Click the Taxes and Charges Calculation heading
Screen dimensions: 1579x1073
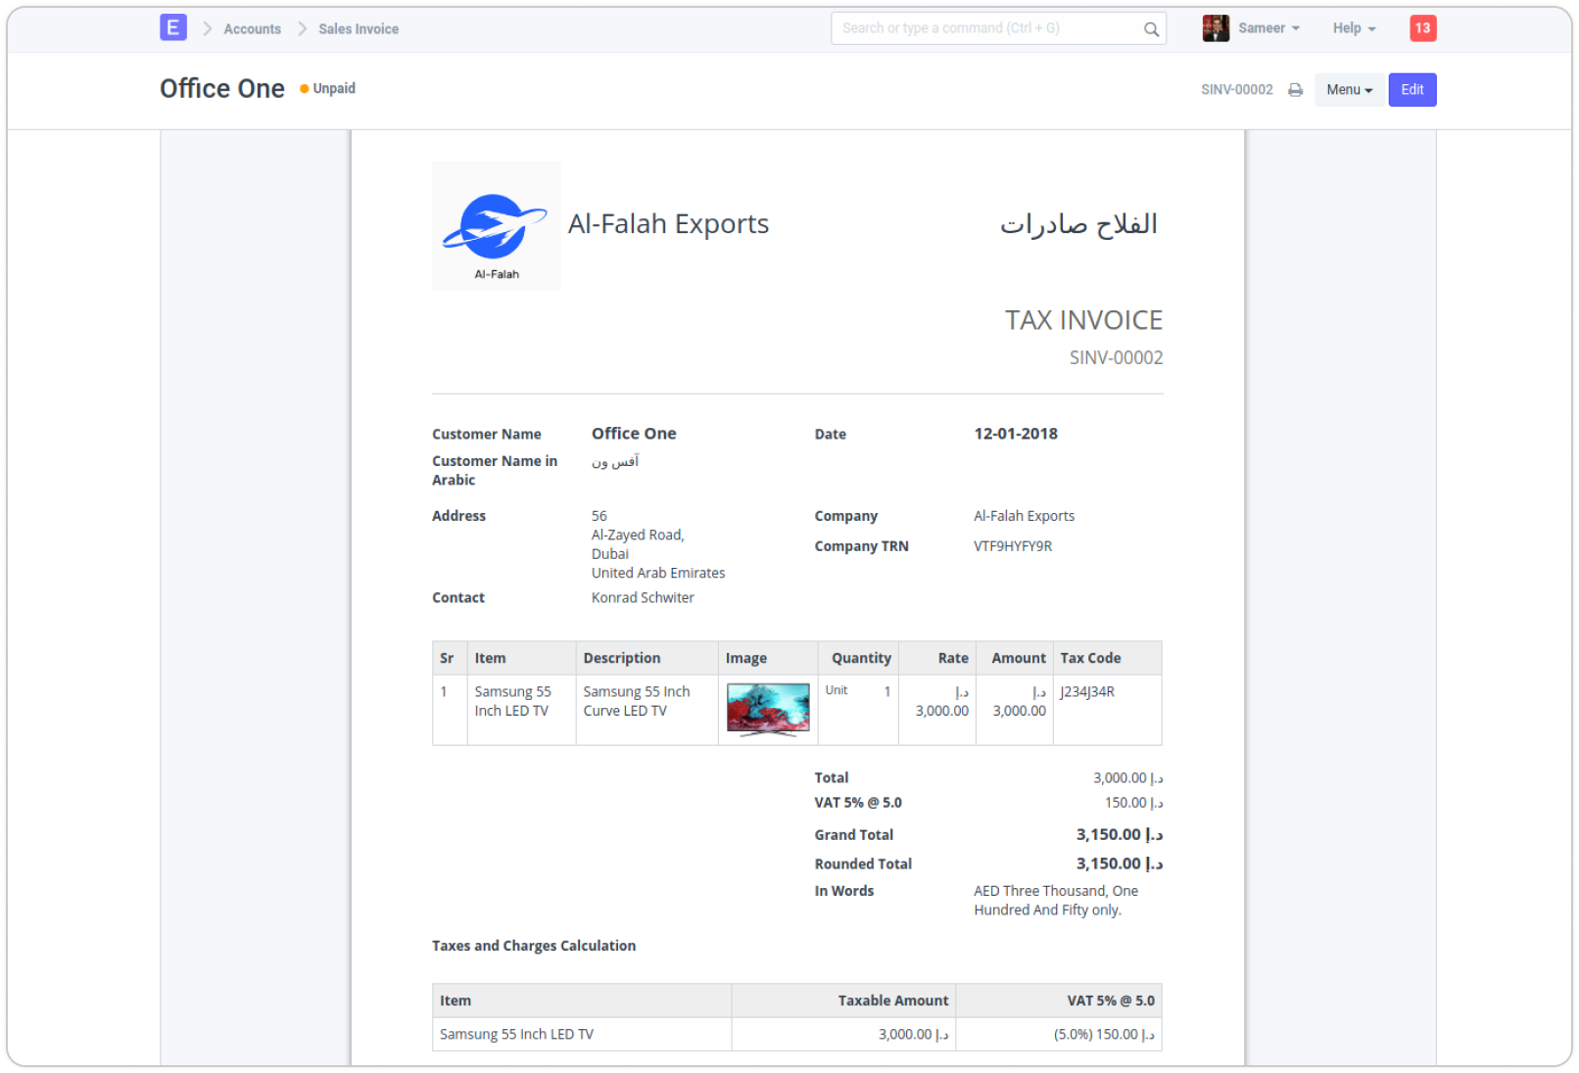pyautogui.click(x=534, y=947)
